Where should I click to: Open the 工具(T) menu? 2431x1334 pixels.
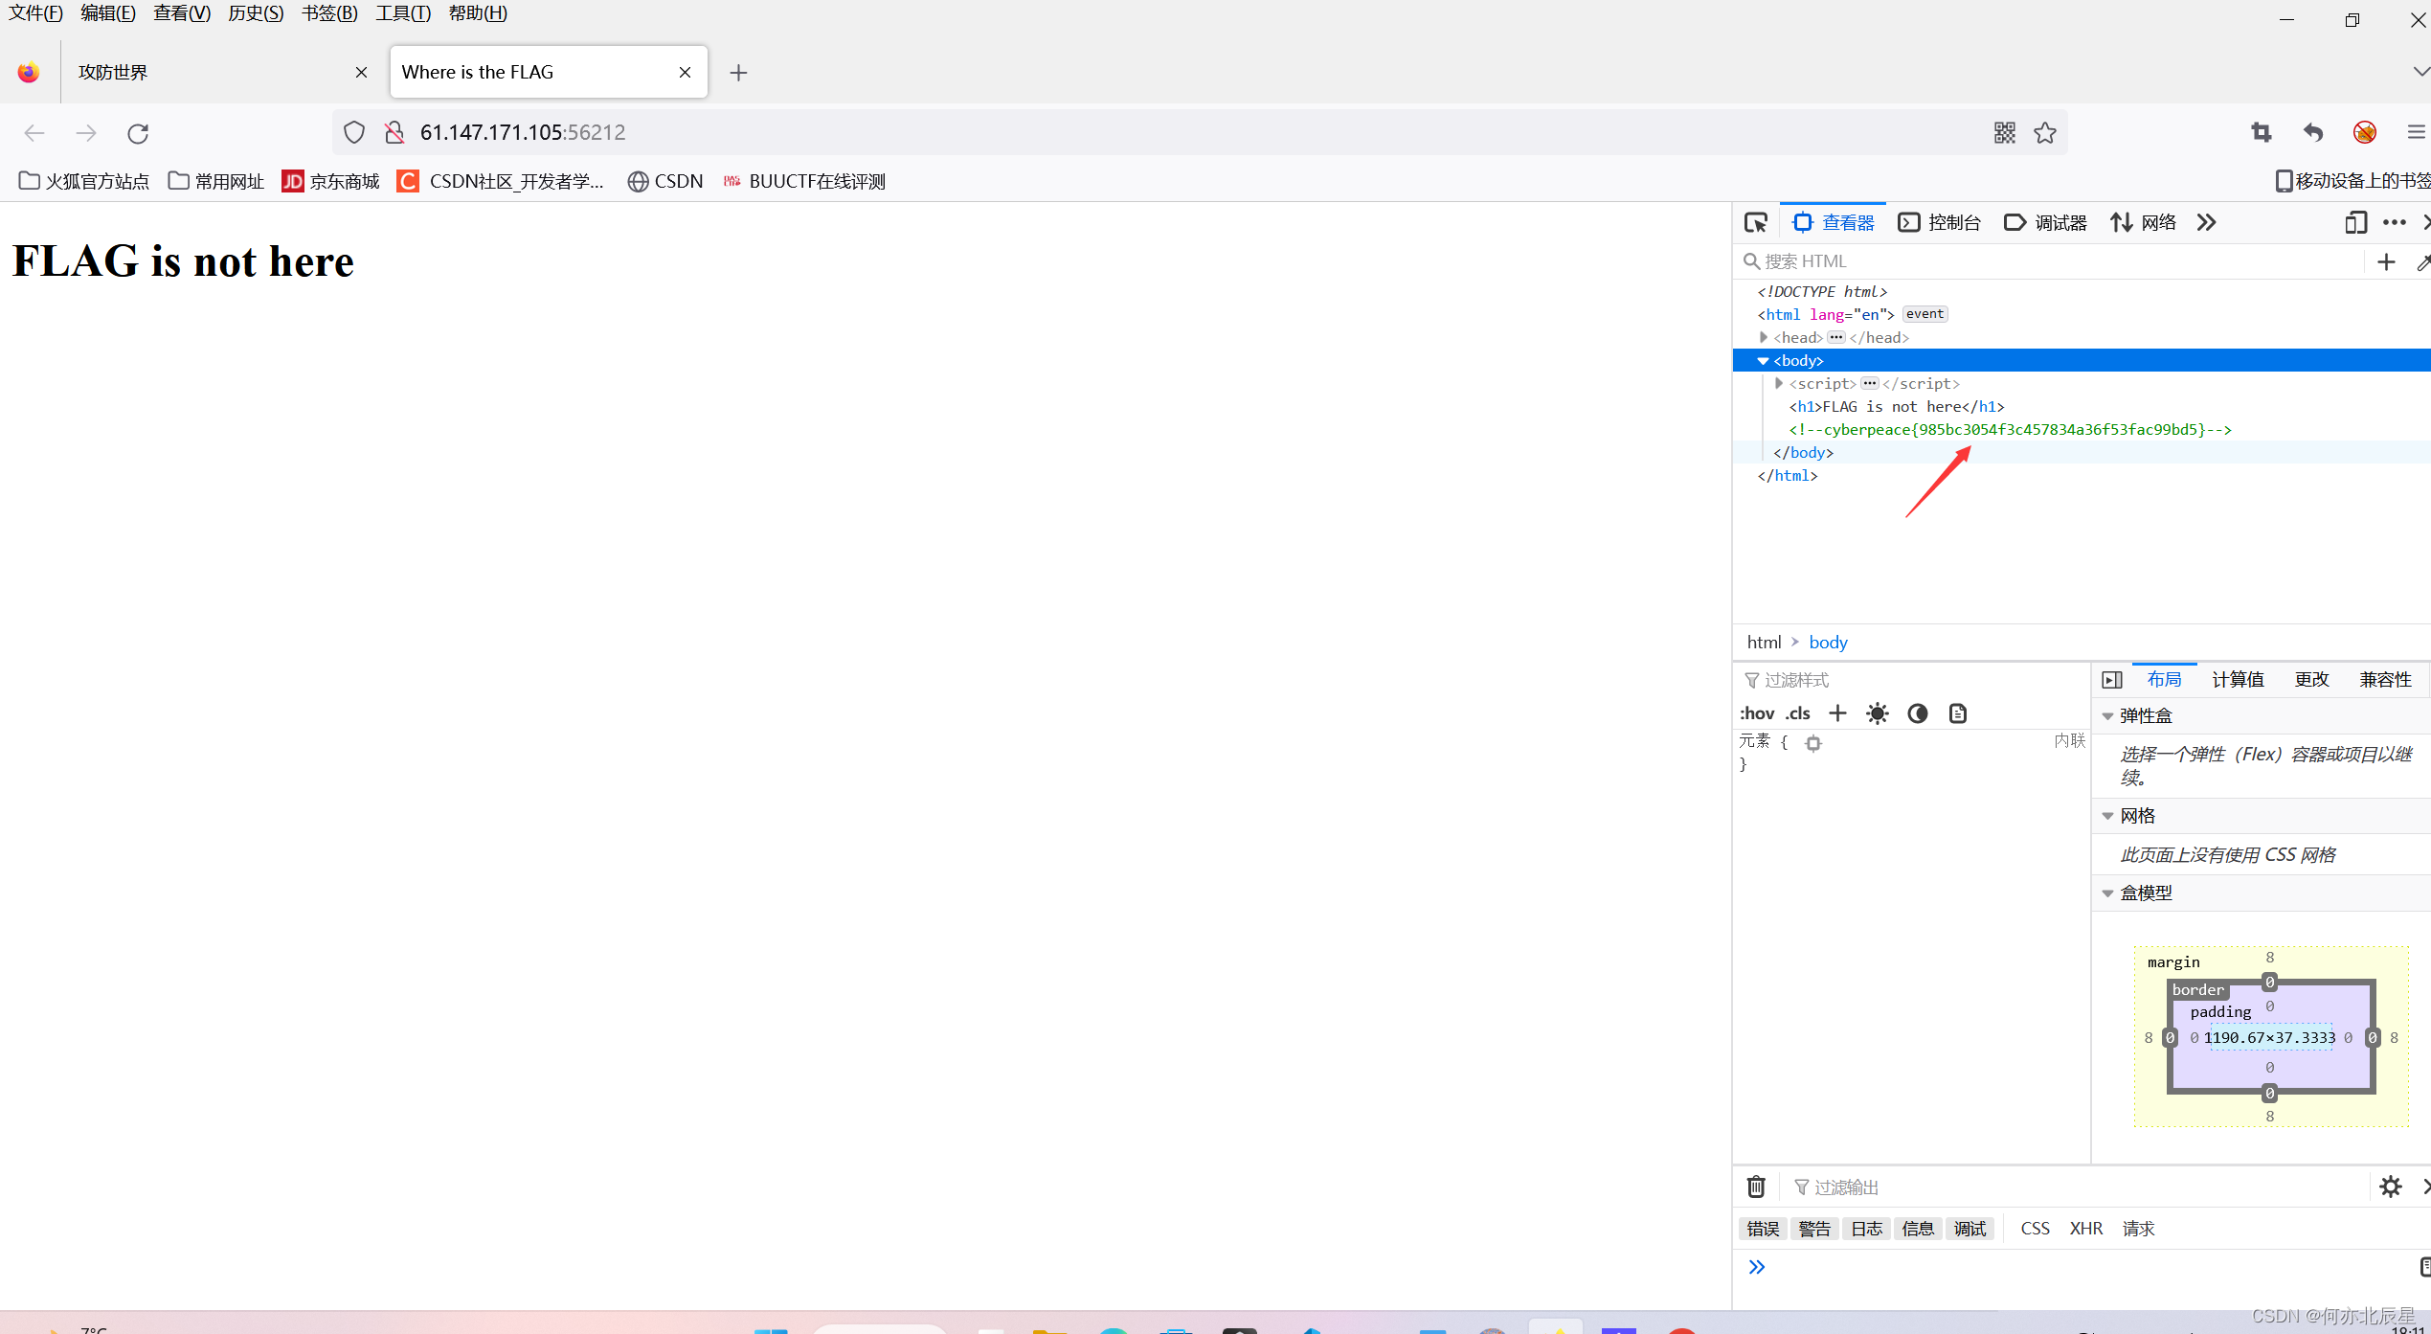click(x=403, y=13)
